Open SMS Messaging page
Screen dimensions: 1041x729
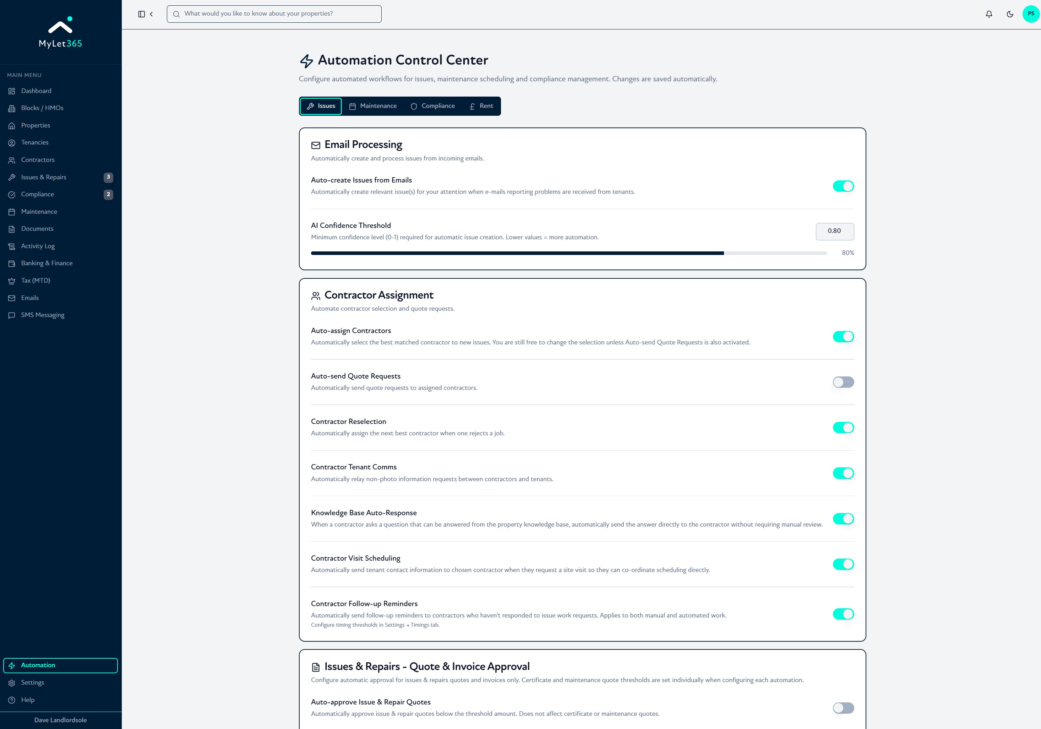click(x=60, y=315)
